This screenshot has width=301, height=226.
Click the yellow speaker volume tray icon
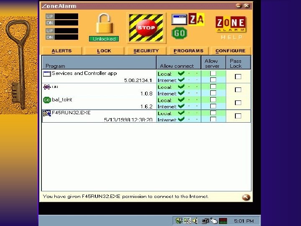point(195,221)
